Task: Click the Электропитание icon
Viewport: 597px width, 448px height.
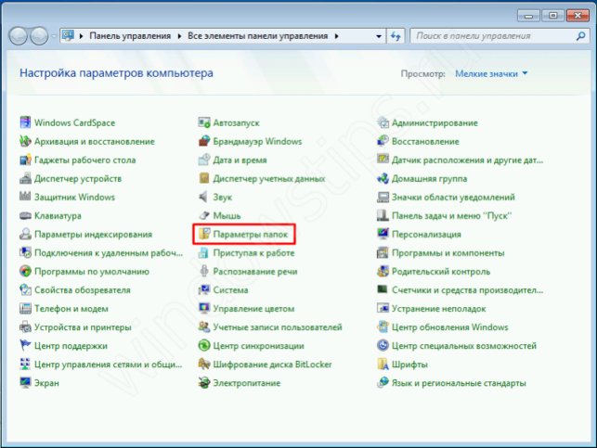Action: (204, 382)
